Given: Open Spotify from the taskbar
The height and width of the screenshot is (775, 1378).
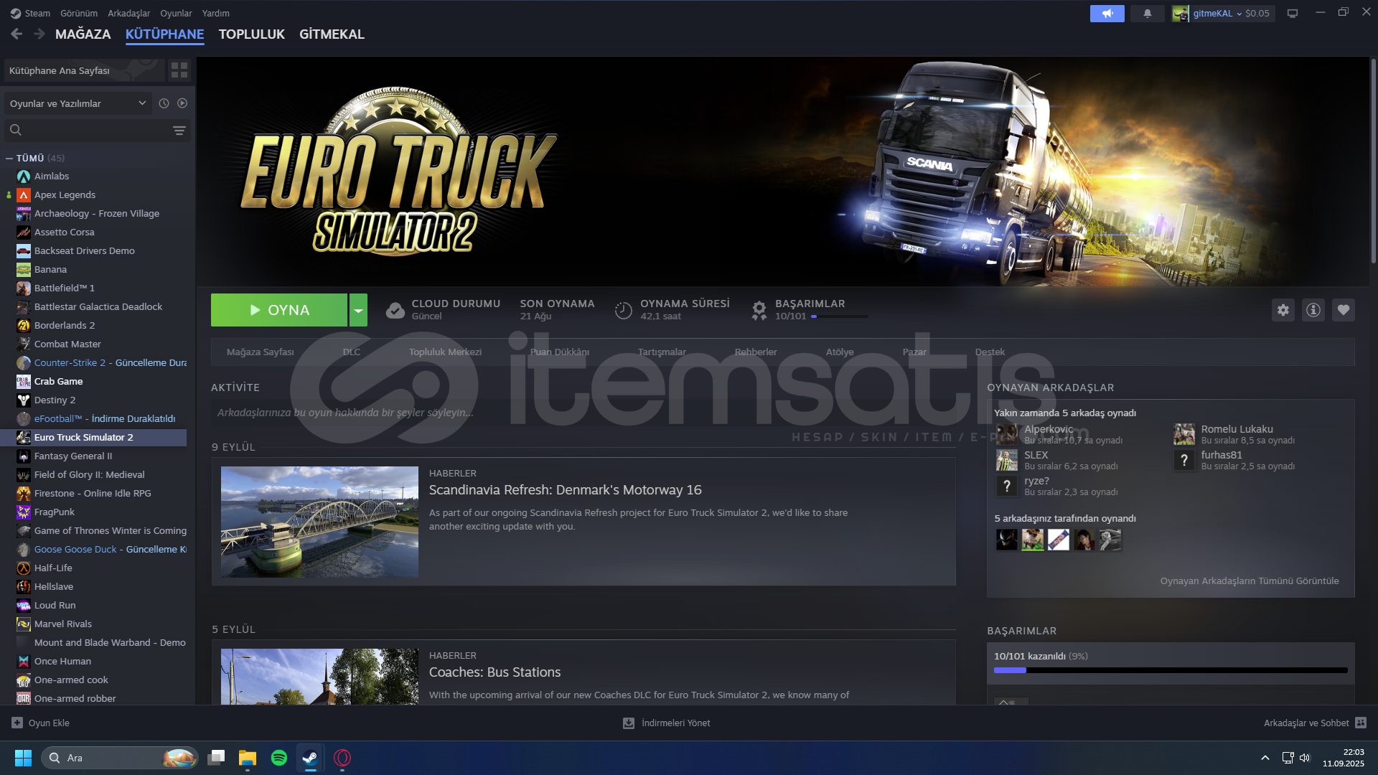Looking at the screenshot, I should click(x=278, y=758).
